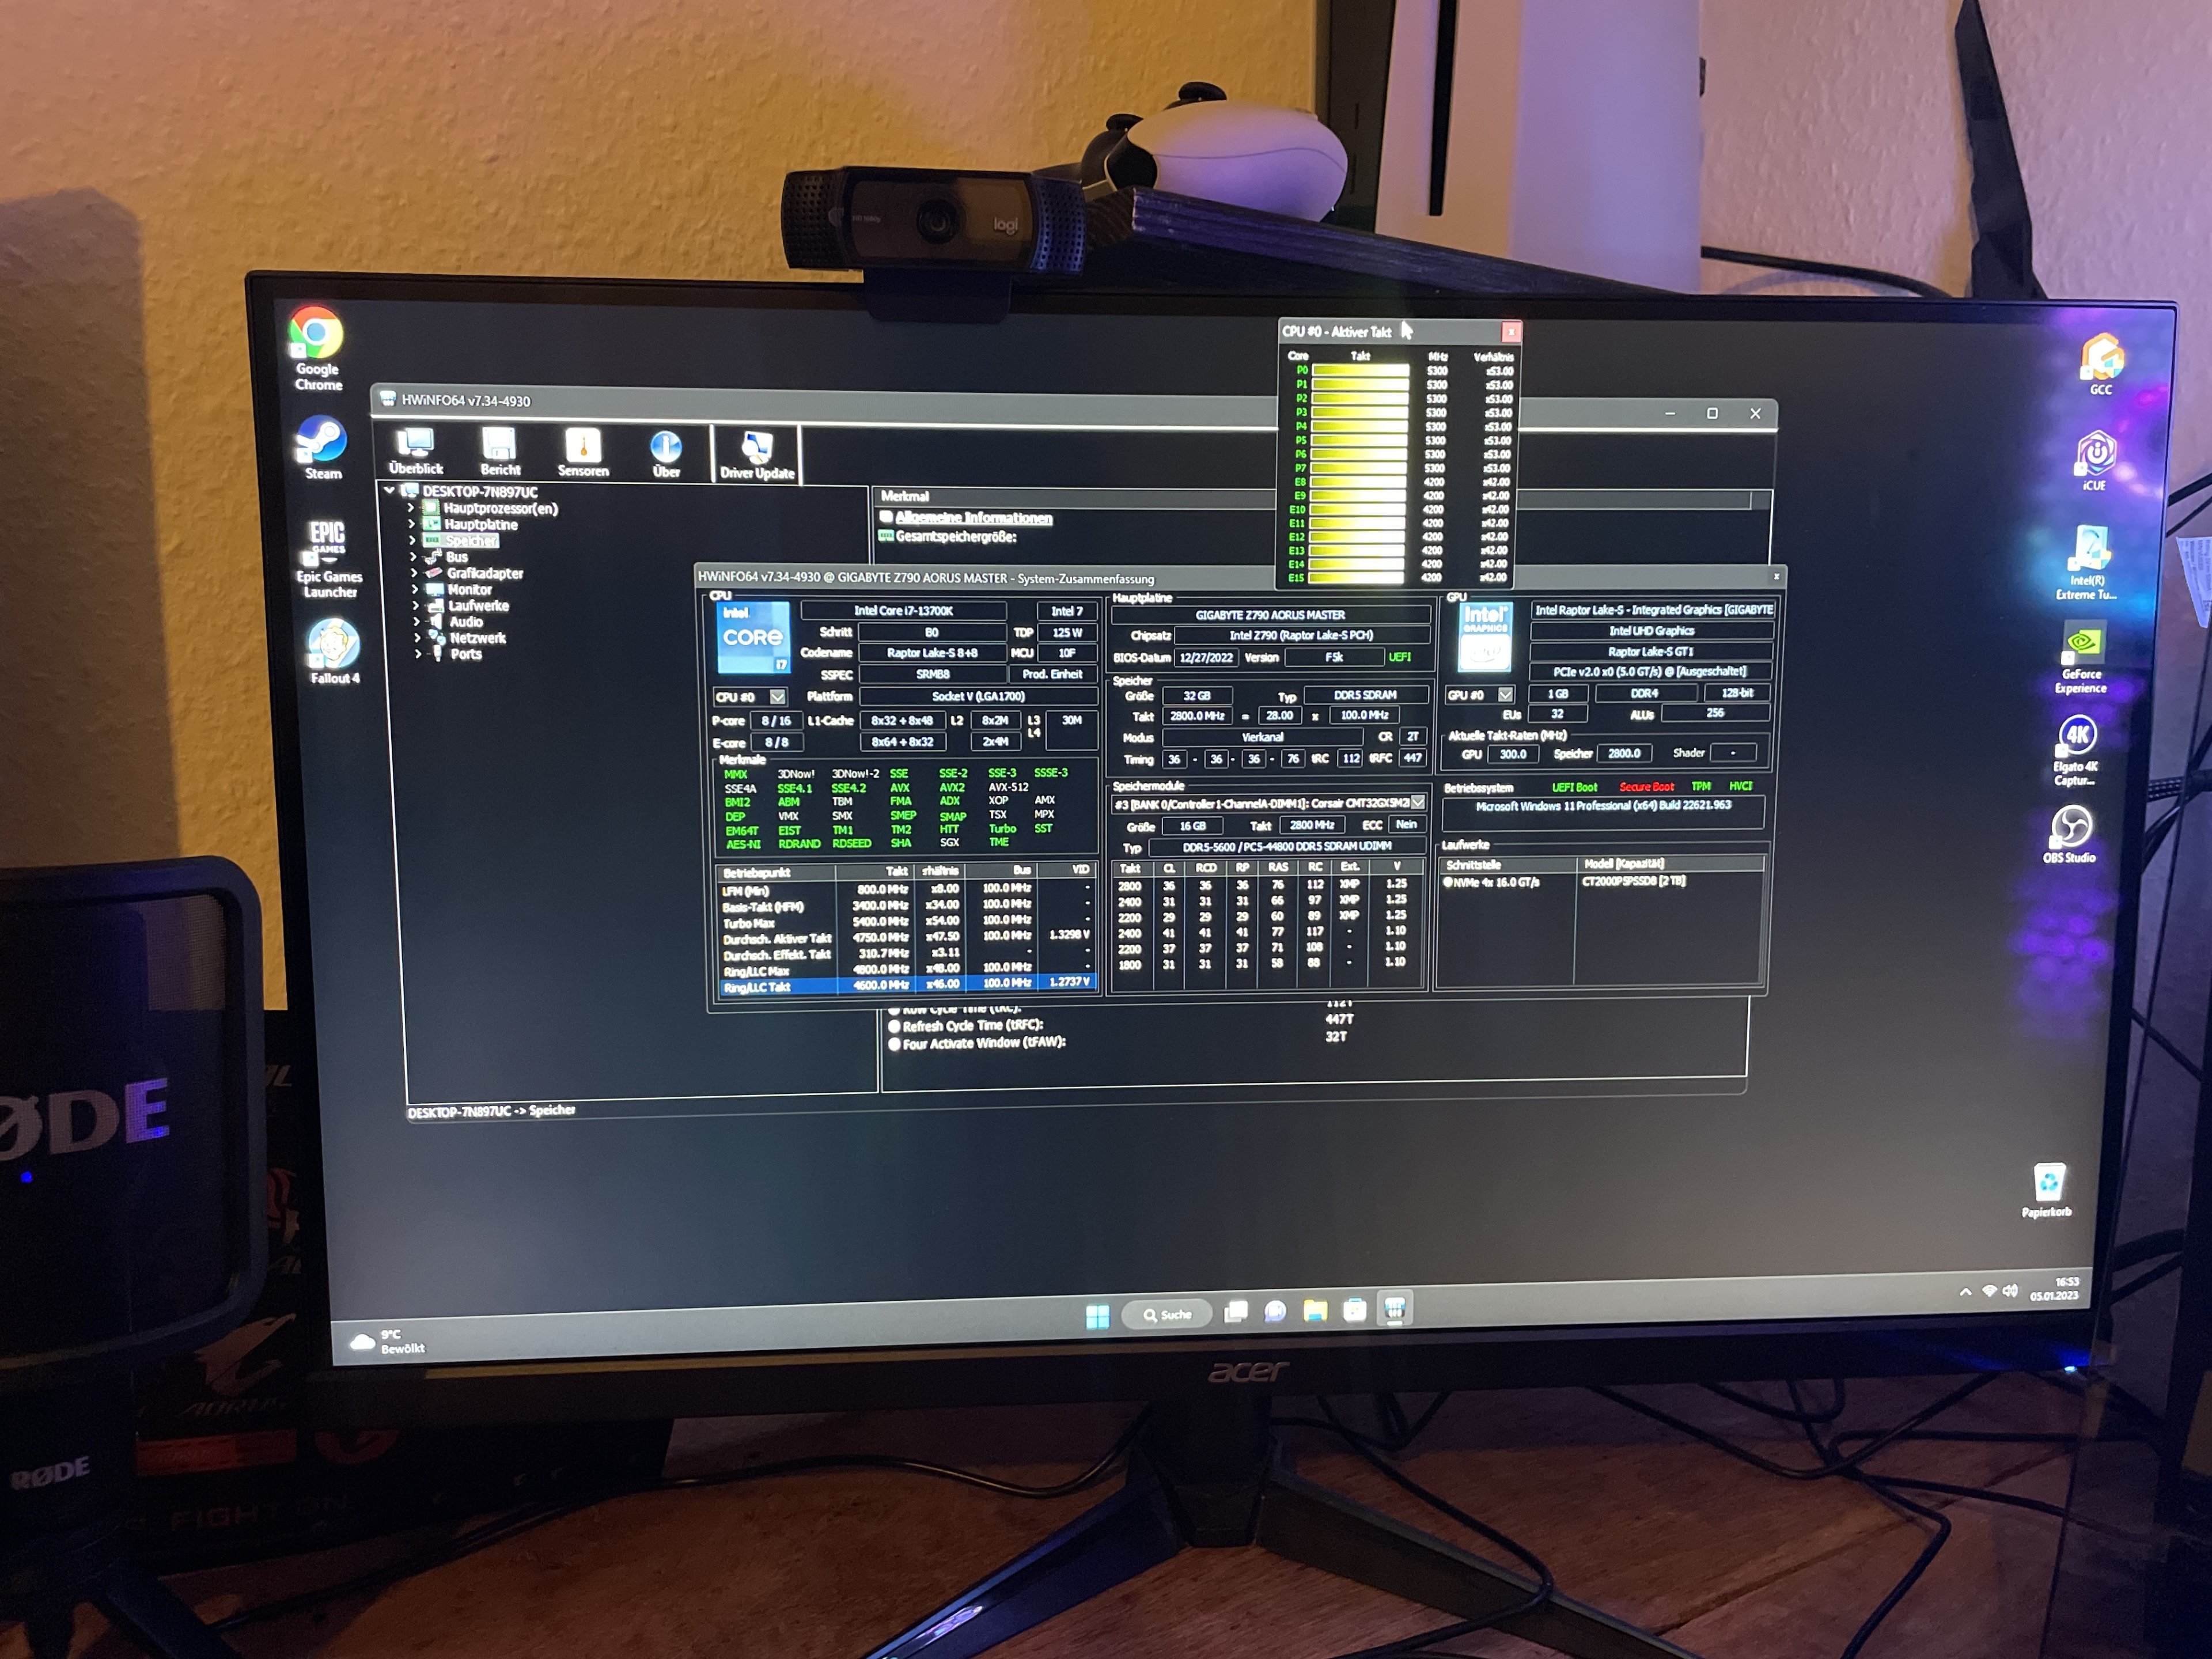Viewport: 2212px width, 1659px height.
Task: Open the GPU #0 selector dropdown
Action: tap(1505, 694)
